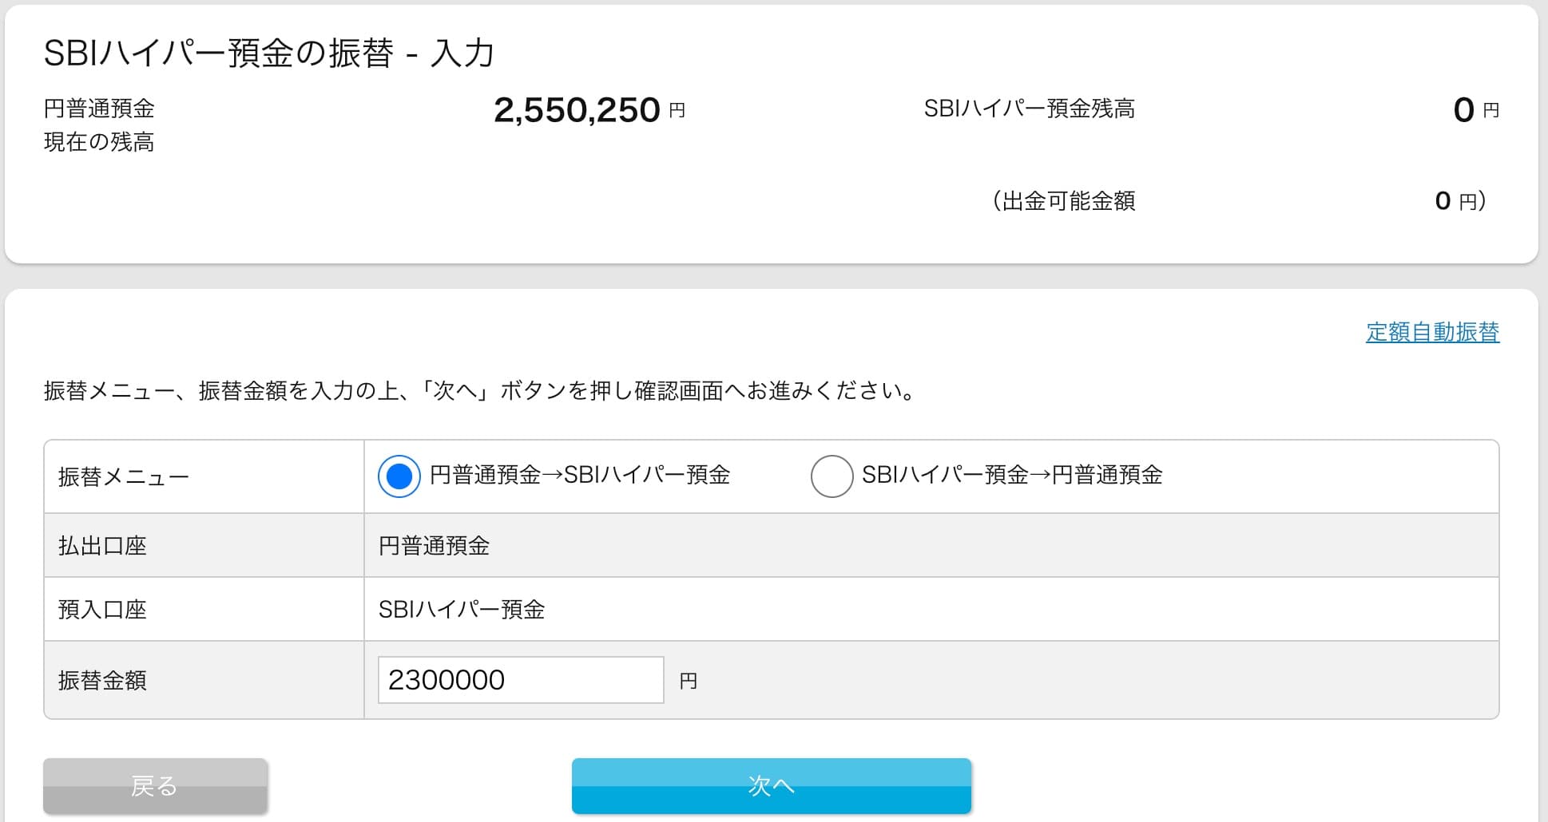Click the 円普通預金 現在の残高 label
Image resolution: width=1548 pixels, height=822 pixels.
coord(99,125)
